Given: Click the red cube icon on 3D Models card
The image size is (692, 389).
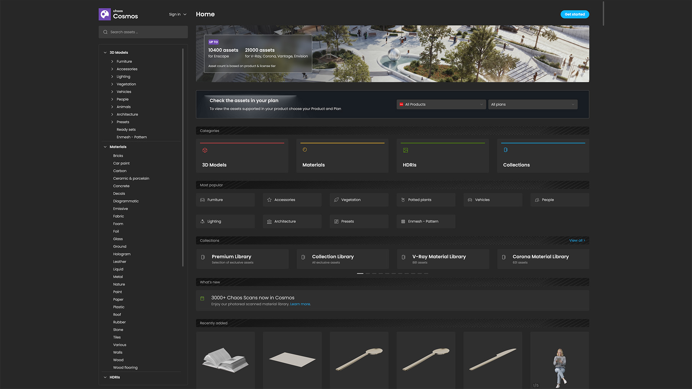Looking at the screenshot, I should point(205,150).
